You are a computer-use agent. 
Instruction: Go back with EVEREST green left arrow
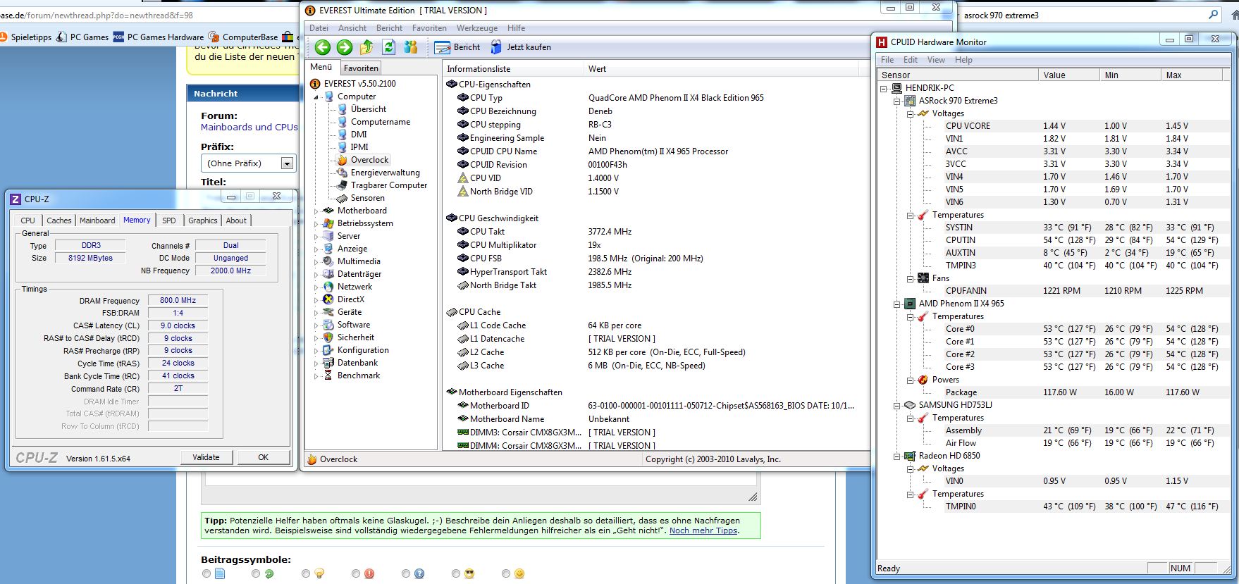click(x=322, y=47)
